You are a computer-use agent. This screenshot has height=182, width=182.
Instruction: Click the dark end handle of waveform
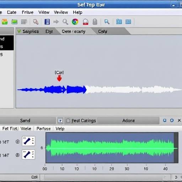[x=176, y=148]
